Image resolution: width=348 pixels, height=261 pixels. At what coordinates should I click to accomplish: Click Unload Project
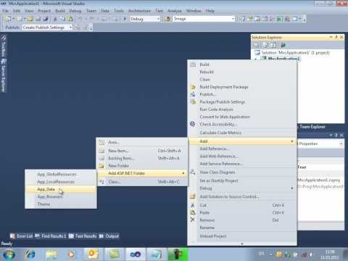pyautogui.click(x=242, y=236)
